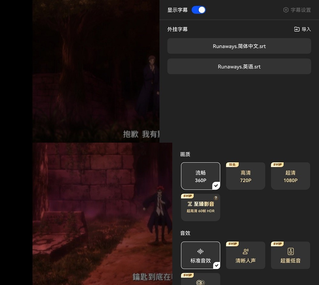The image size is (319, 285).
Task: Click the speaking-person icon on 清晰人声
Action: (x=246, y=252)
